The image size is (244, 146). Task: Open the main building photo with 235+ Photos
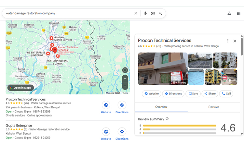pyautogui.click(x=163, y=69)
